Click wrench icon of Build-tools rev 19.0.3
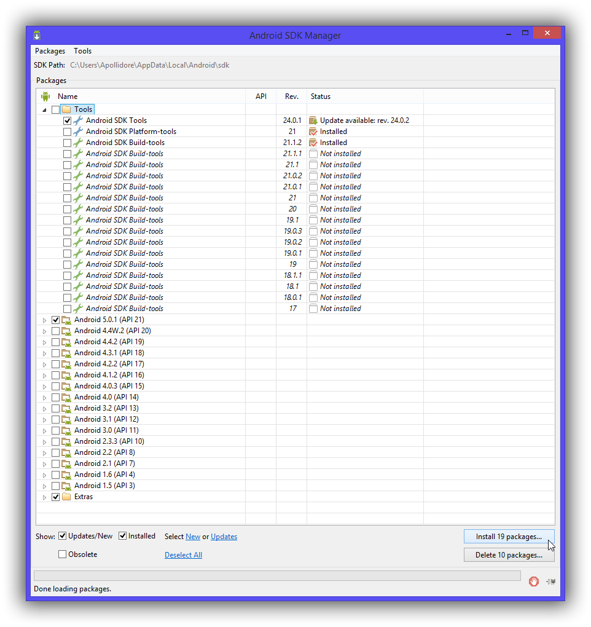 78,231
